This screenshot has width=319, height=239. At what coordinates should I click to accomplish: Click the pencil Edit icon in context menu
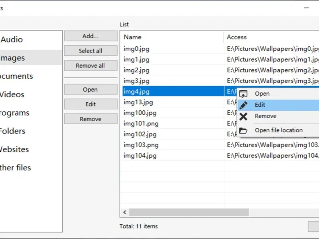pos(243,105)
